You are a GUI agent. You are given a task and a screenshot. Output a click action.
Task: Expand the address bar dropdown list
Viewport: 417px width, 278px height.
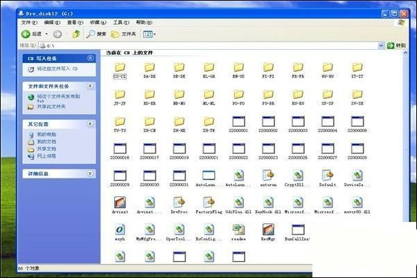[381, 46]
